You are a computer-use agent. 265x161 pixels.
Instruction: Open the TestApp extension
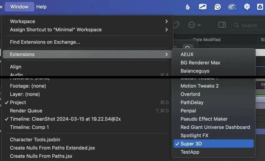(214, 152)
